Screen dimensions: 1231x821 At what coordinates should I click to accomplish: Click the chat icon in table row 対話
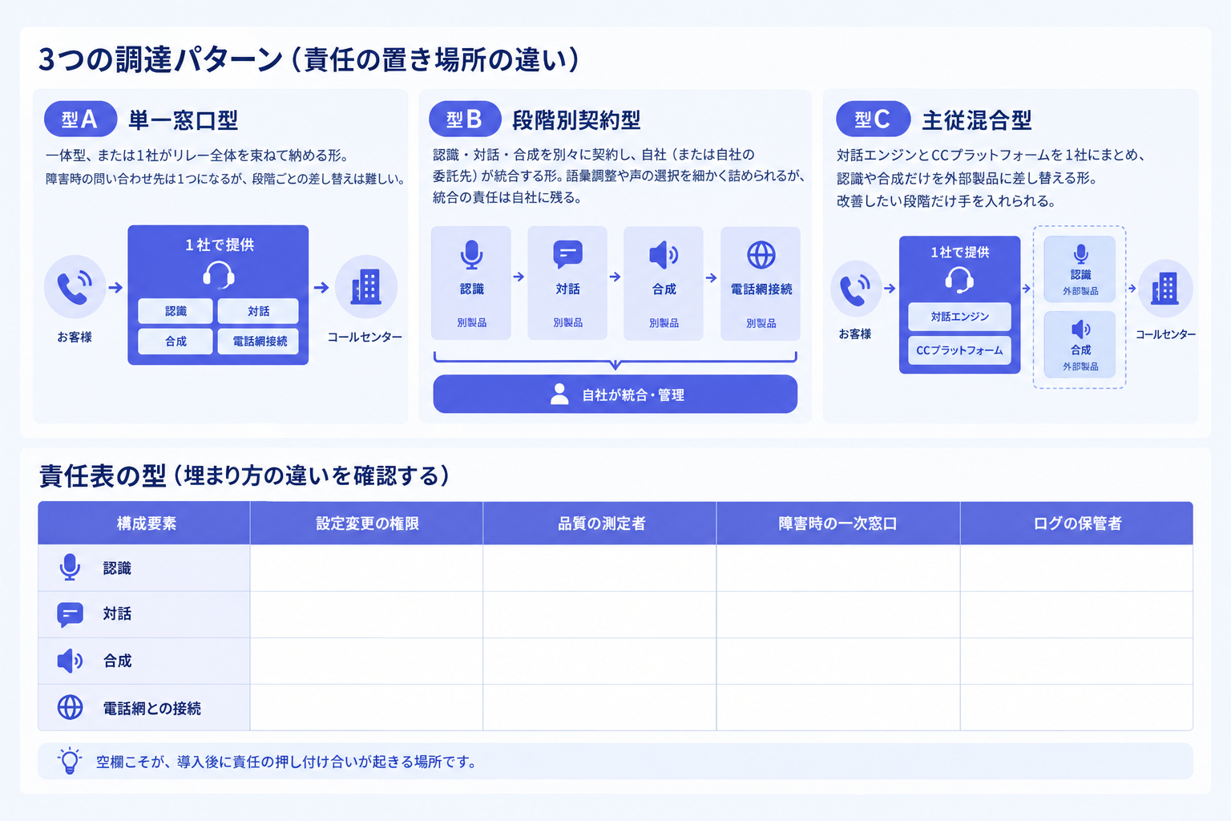pos(70,615)
